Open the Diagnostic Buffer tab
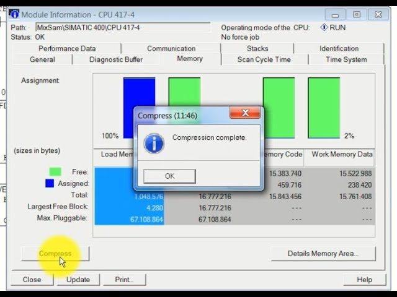 pos(116,59)
